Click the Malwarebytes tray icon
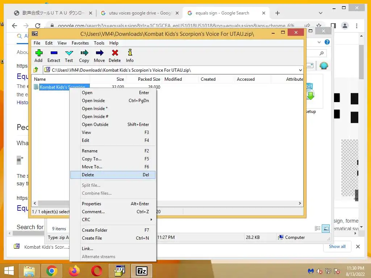 pyautogui.click(x=310, y=271)
